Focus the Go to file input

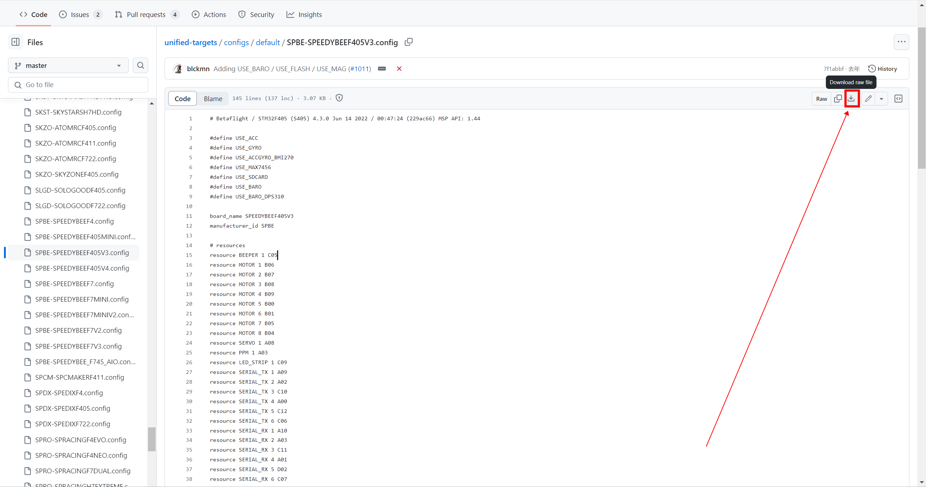point(78,85)
